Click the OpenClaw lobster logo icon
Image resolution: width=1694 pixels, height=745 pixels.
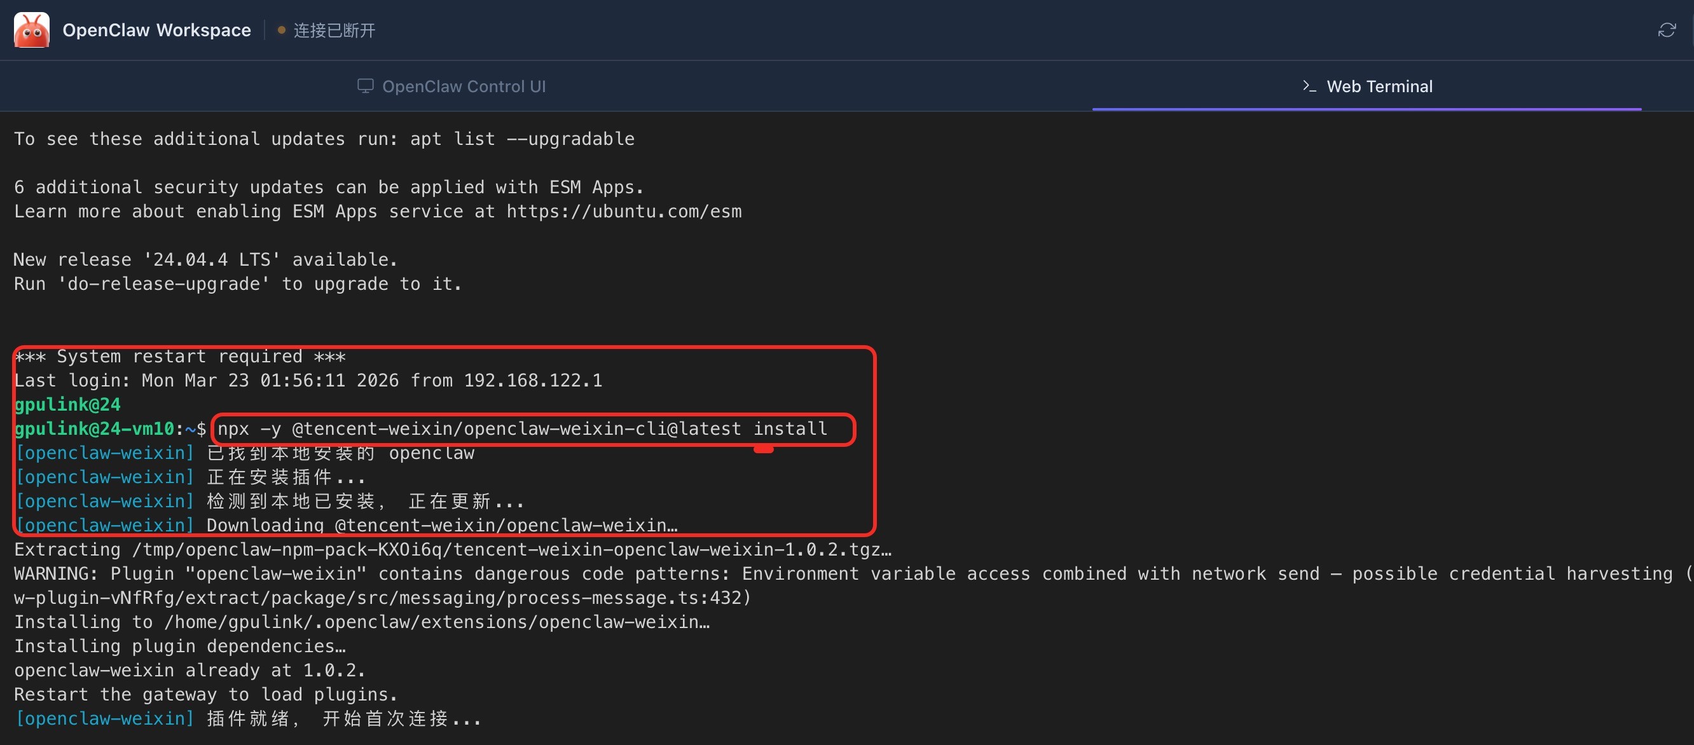click(x=32, y=31)
